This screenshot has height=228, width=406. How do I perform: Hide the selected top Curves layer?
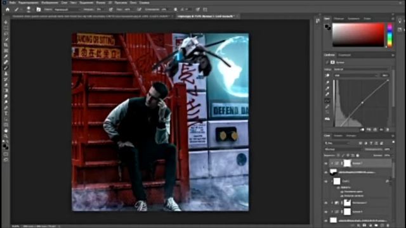[x=325, y=163]
